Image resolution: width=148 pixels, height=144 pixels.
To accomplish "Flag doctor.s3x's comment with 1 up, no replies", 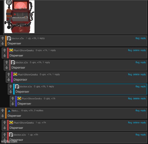I will coord(138,135).
